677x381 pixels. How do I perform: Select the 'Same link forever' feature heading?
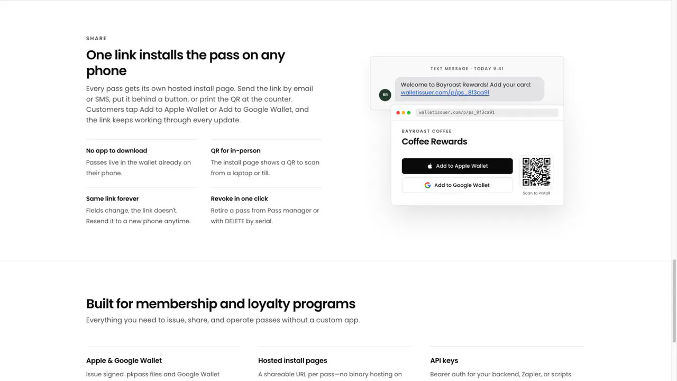coord(112,198)
